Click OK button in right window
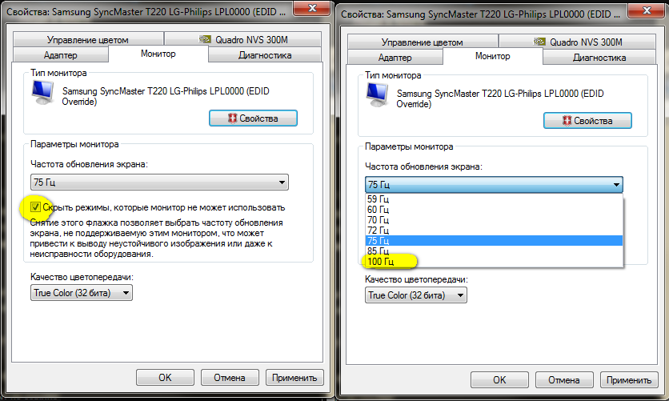 499,380
